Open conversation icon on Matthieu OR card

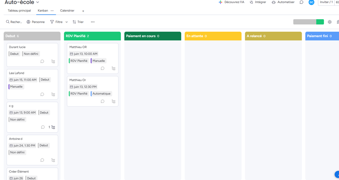[x=103, y=68]
